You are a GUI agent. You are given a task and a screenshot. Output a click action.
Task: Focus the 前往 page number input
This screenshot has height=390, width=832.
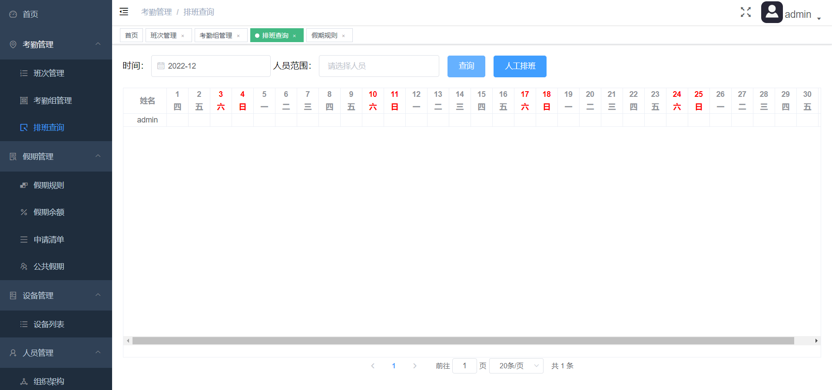point(464,366)
